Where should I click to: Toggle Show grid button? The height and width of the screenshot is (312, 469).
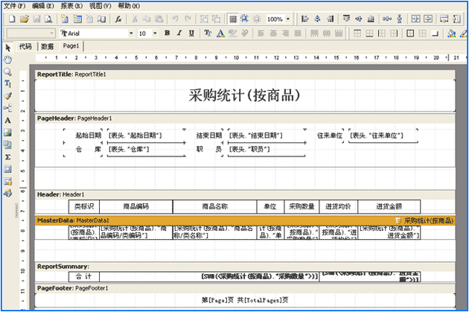tap(233, 19)
